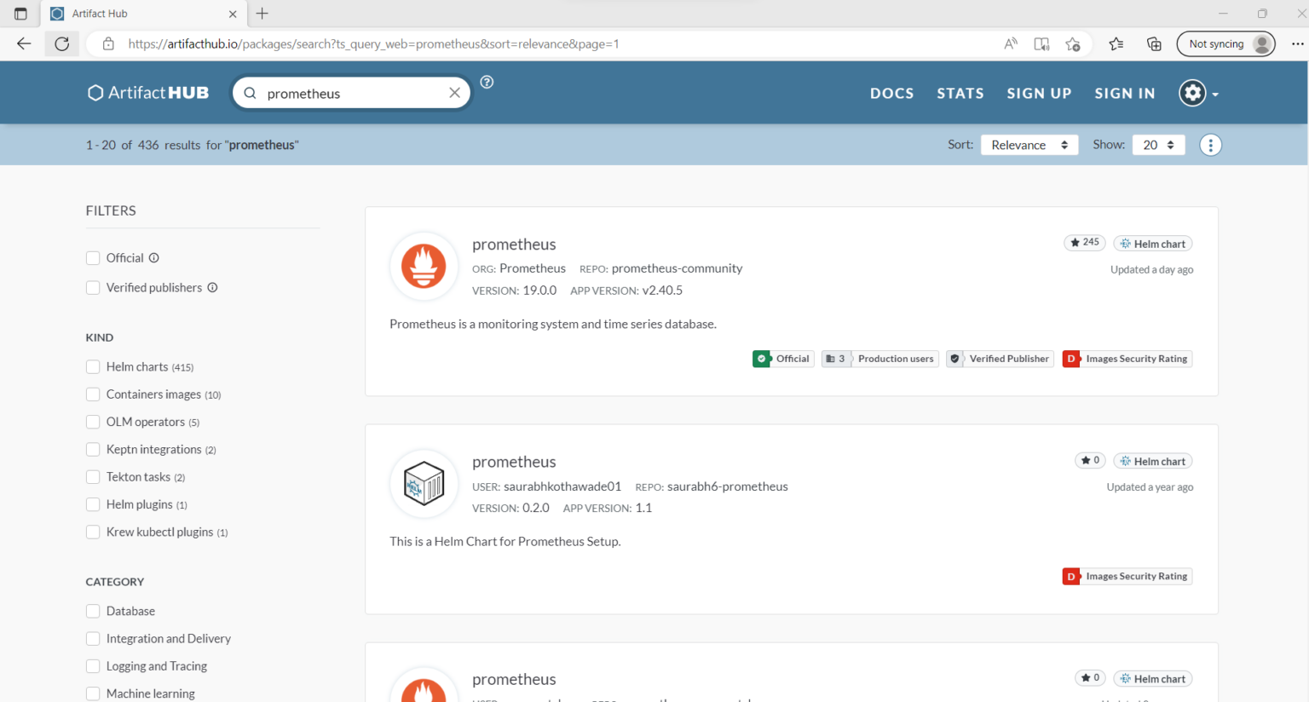Screen dimensions: 1309x702
Task: Click the SIGN UP link
Action: [1039, 93]
